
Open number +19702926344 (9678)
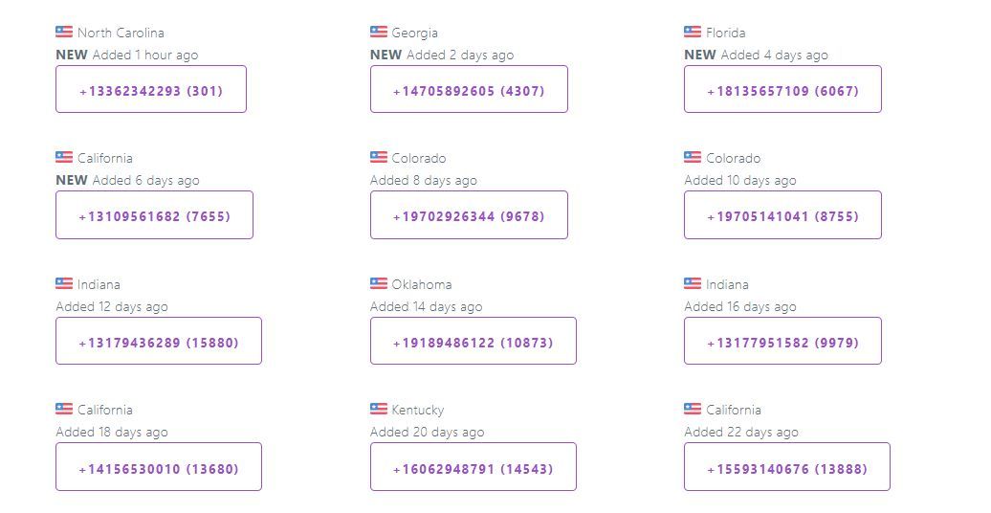point(469,215)
